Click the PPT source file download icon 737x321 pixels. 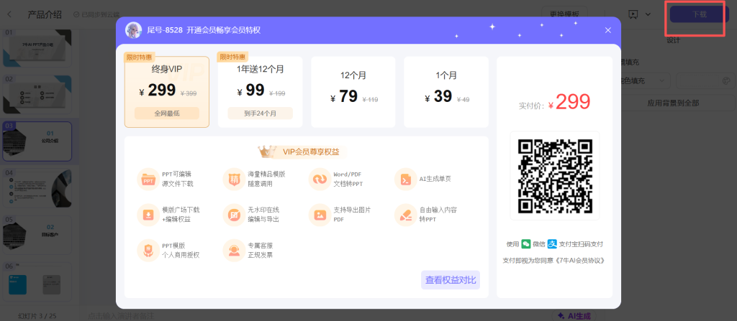pos(148,179)
